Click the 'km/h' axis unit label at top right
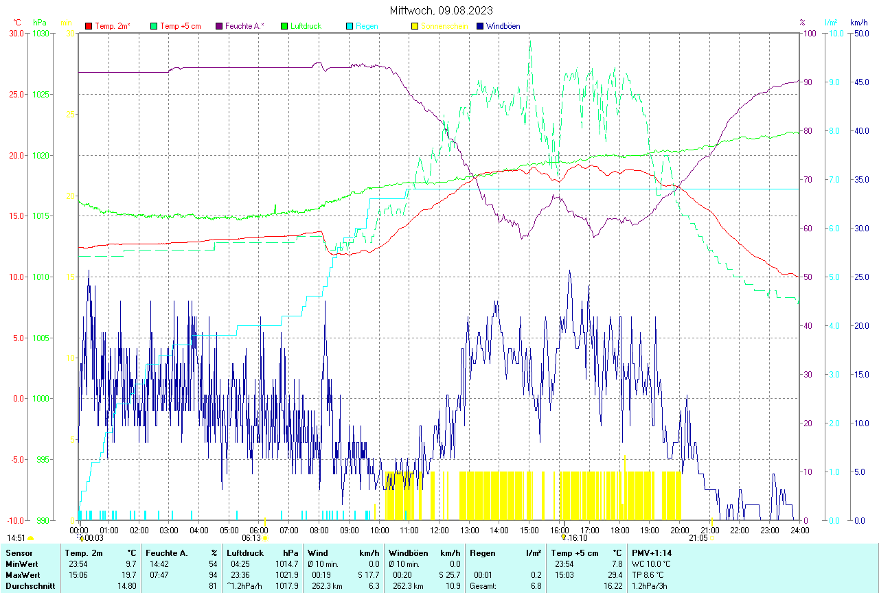 coord(859,23)
